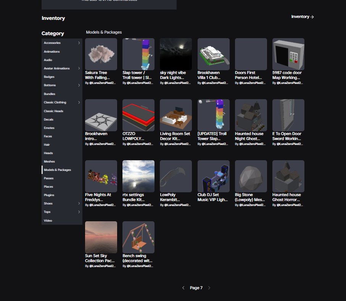Open creator link under 5987 code door
Viewport: 346px width, 301px height.
pos(290,83)
